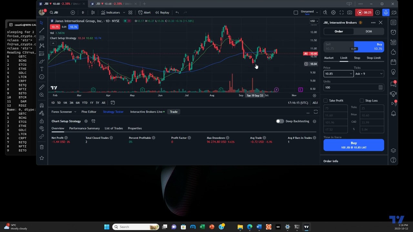Stop the screen recording at 08:25
413x232 pixels.
[364, 13]
